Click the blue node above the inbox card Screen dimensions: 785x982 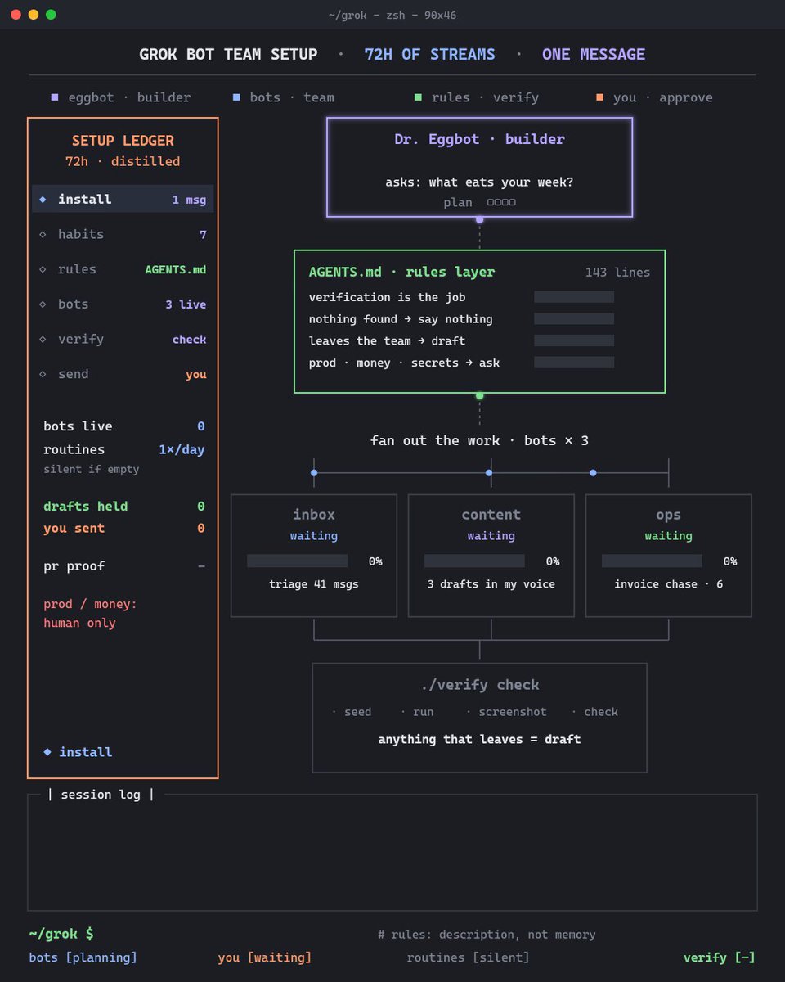click(314, 473)
